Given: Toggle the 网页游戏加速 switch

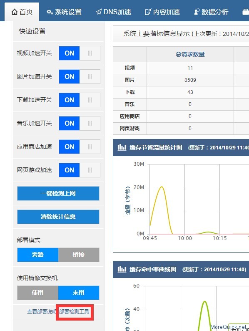Looking at the screenshot, I should [80, 170].
